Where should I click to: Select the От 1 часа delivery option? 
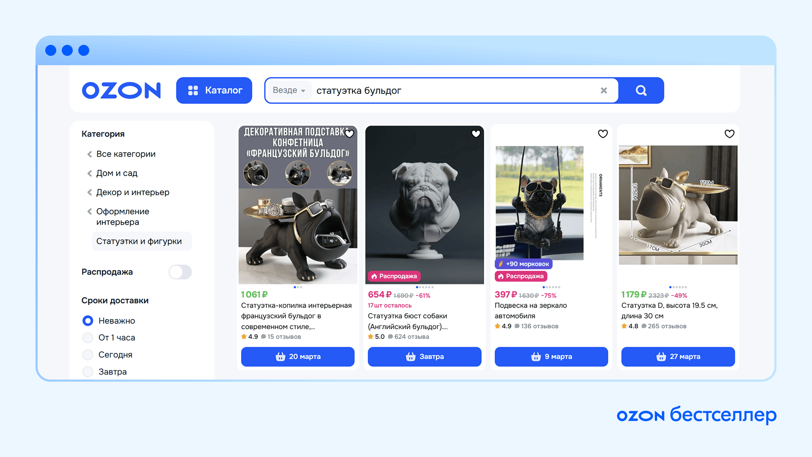[88, 338]
